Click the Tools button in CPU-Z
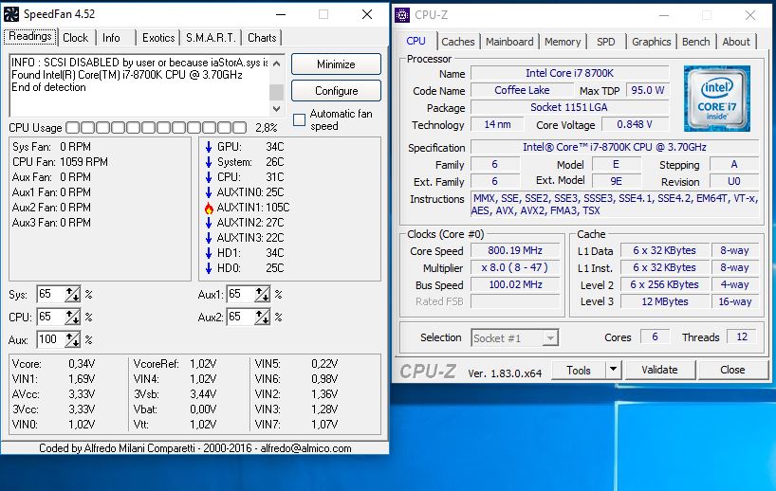Screen dimensions: 776x491 coord(578,370)
